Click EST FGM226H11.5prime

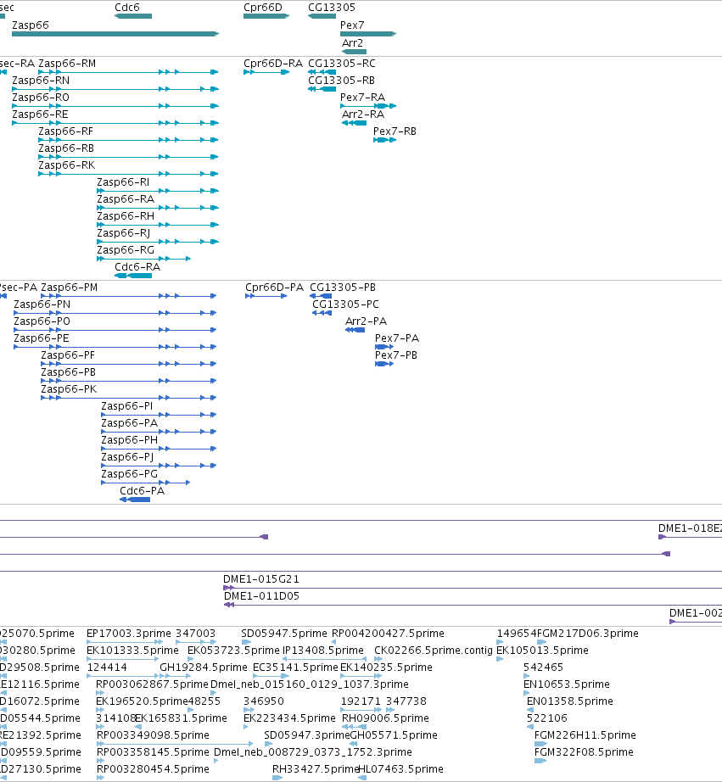point(540,744)
